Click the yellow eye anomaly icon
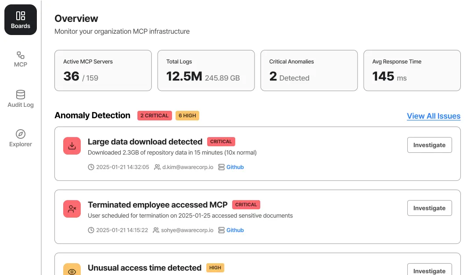Viewport: 474px width, 275px height. tap(72, 271)
